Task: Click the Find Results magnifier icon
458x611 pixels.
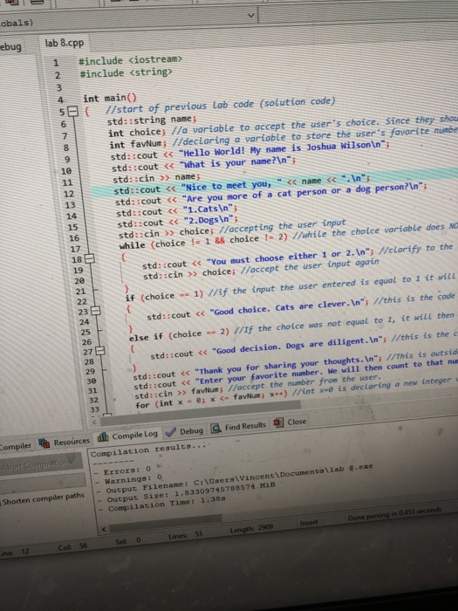Action: [x=216, y=429]
